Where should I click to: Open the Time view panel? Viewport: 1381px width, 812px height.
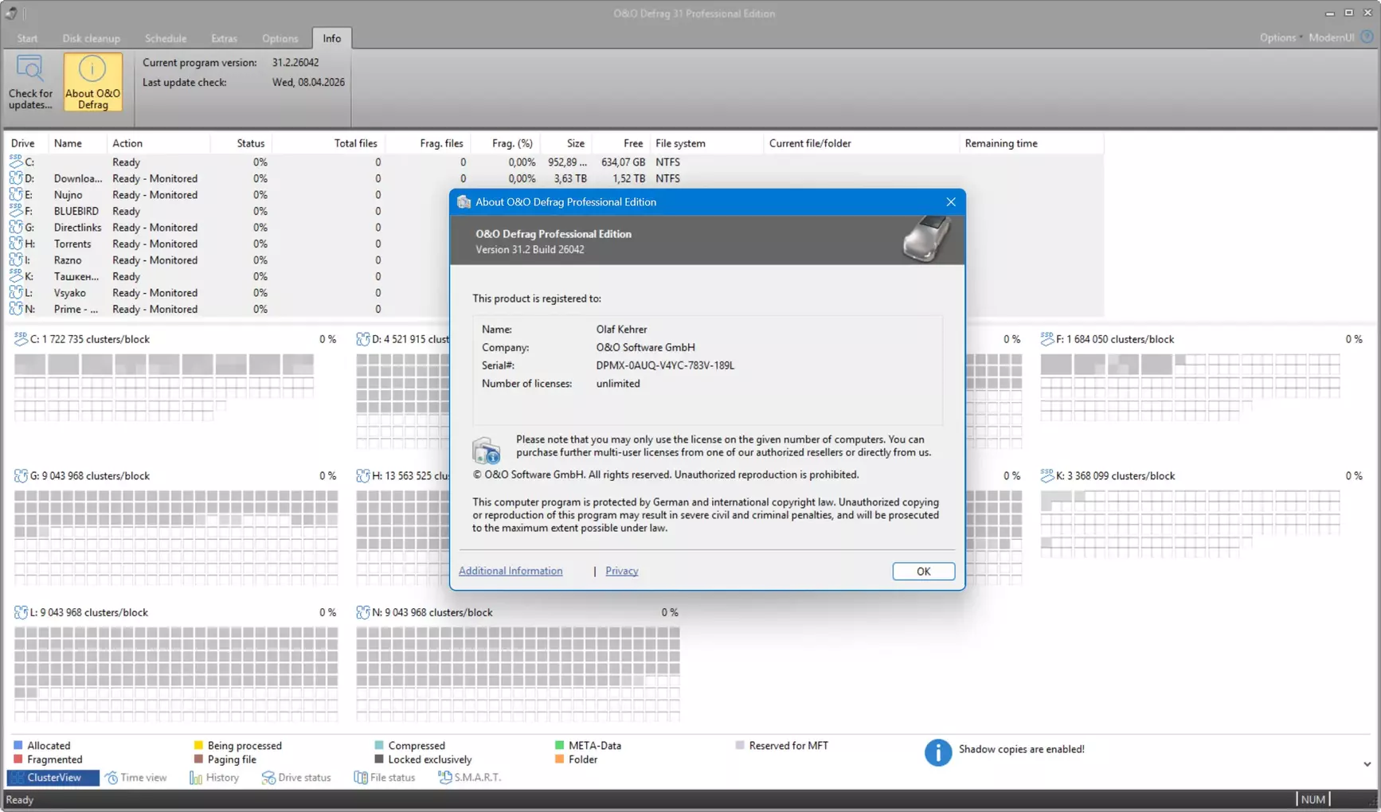pyautogui.click(x=136, y=778)
